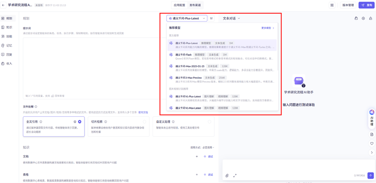376x183 pixels.
Task: Click the info icon beside 全文引用
Action: (41, 122)
